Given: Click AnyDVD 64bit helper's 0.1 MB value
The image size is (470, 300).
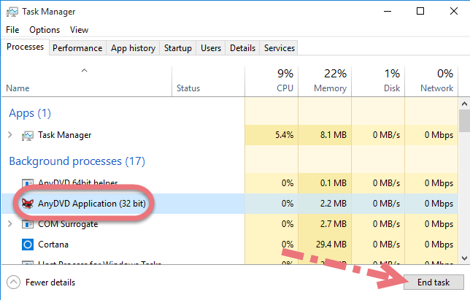Looking at the screenshot, I should click(x=334, y=183).
